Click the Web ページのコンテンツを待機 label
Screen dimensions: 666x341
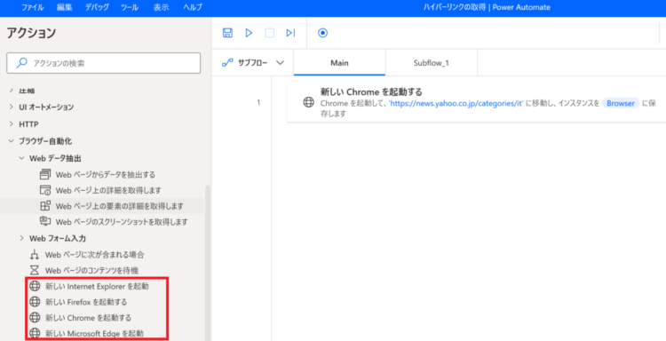point(91,271)
